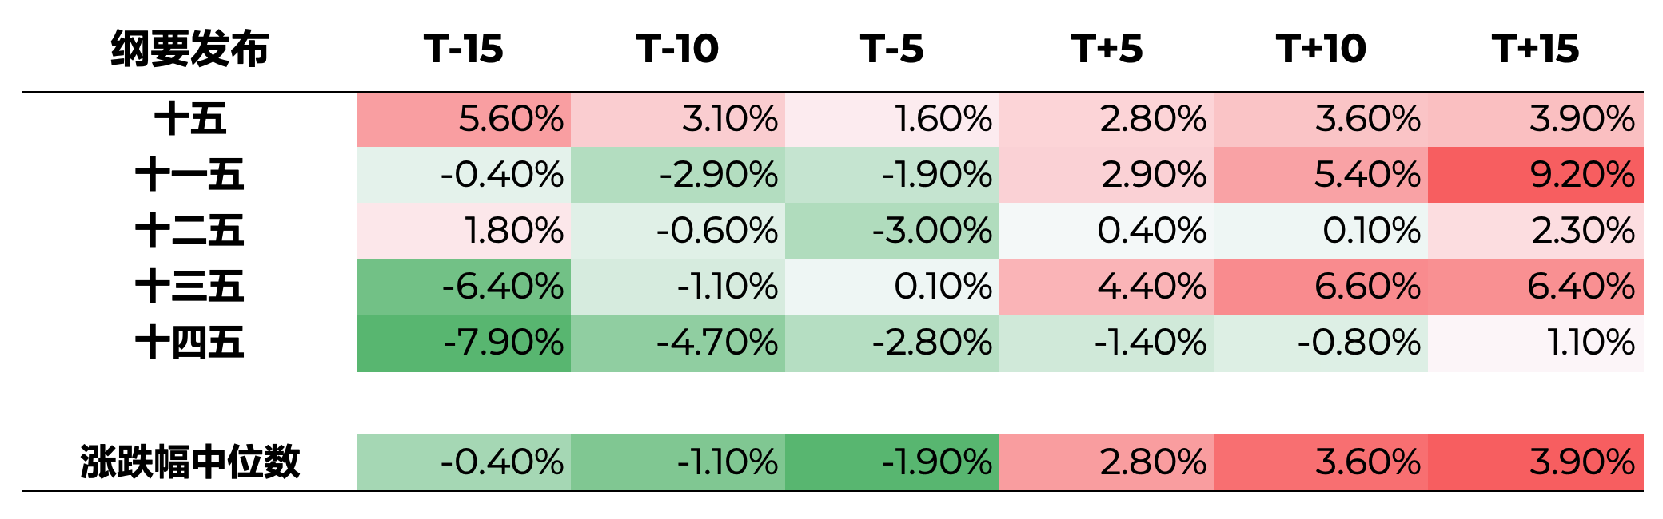The width and height of the screenshot is (1663, 519).
Task: Select the T-5 column header
Action: [x=892, y=49]
